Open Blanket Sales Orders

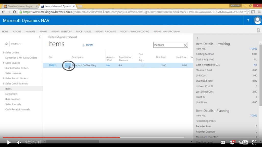[17, 68]
